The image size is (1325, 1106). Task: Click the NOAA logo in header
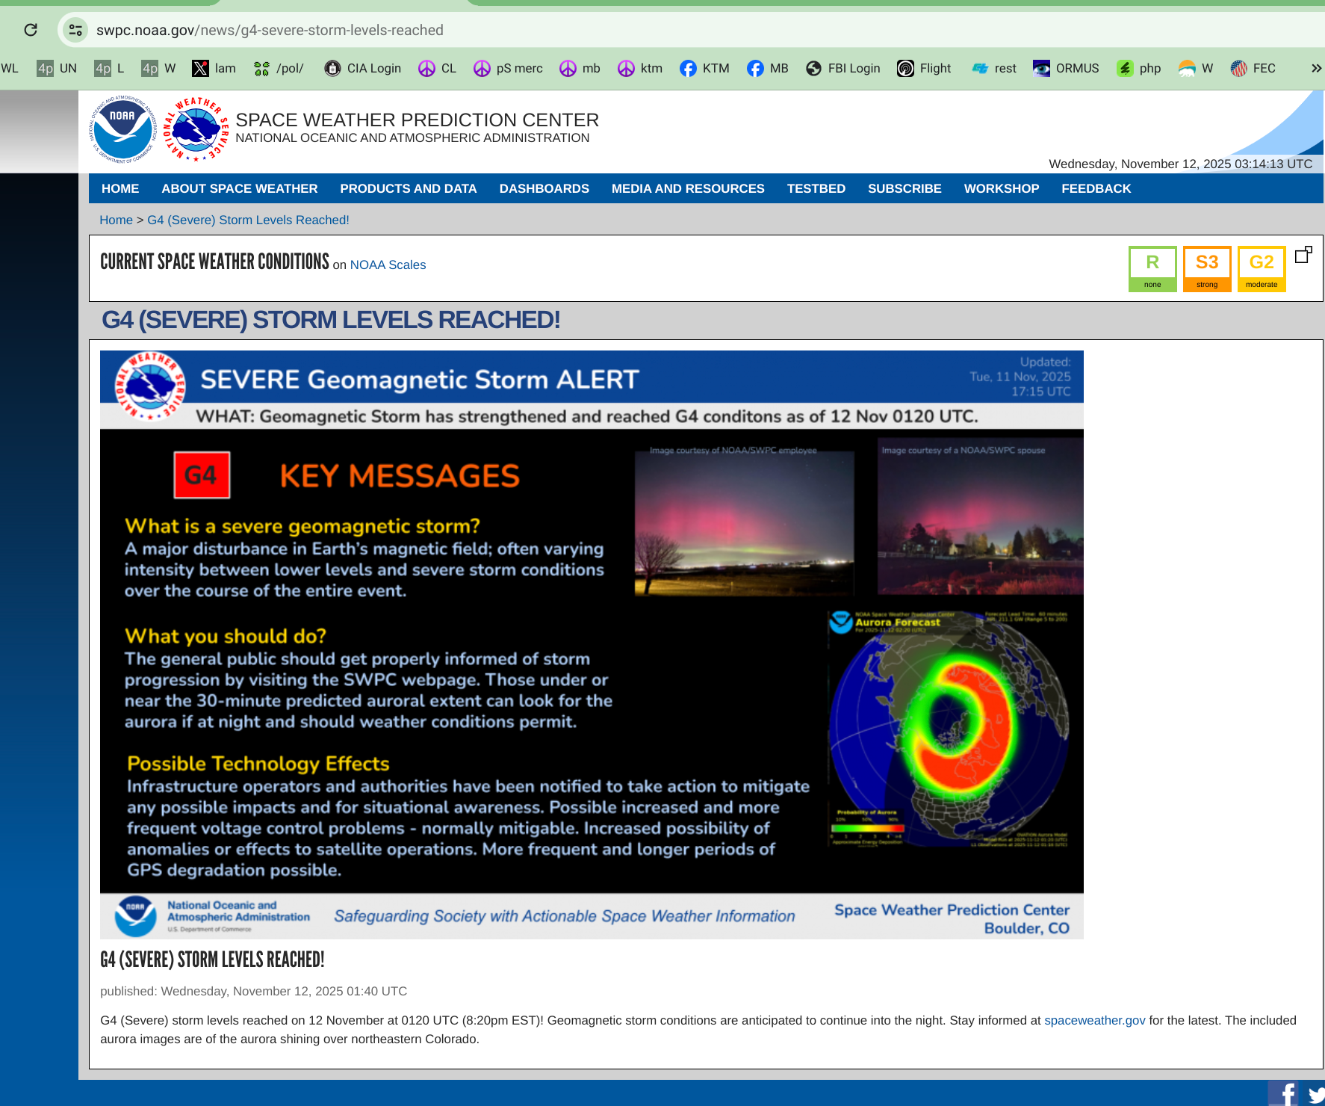point(123,130)
